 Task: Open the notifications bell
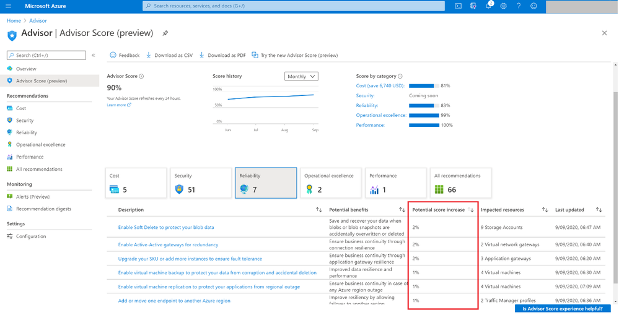point(489,6)
